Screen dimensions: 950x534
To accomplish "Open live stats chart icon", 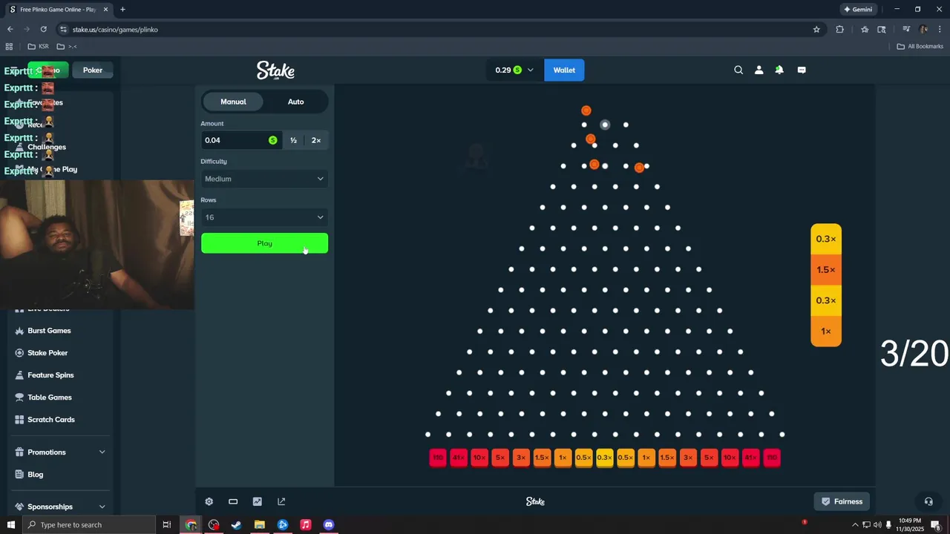I will [x=257, y=501].
